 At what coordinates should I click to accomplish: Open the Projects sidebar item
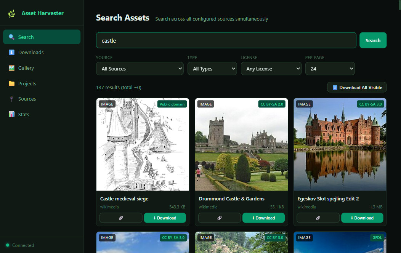click(42, 83)
